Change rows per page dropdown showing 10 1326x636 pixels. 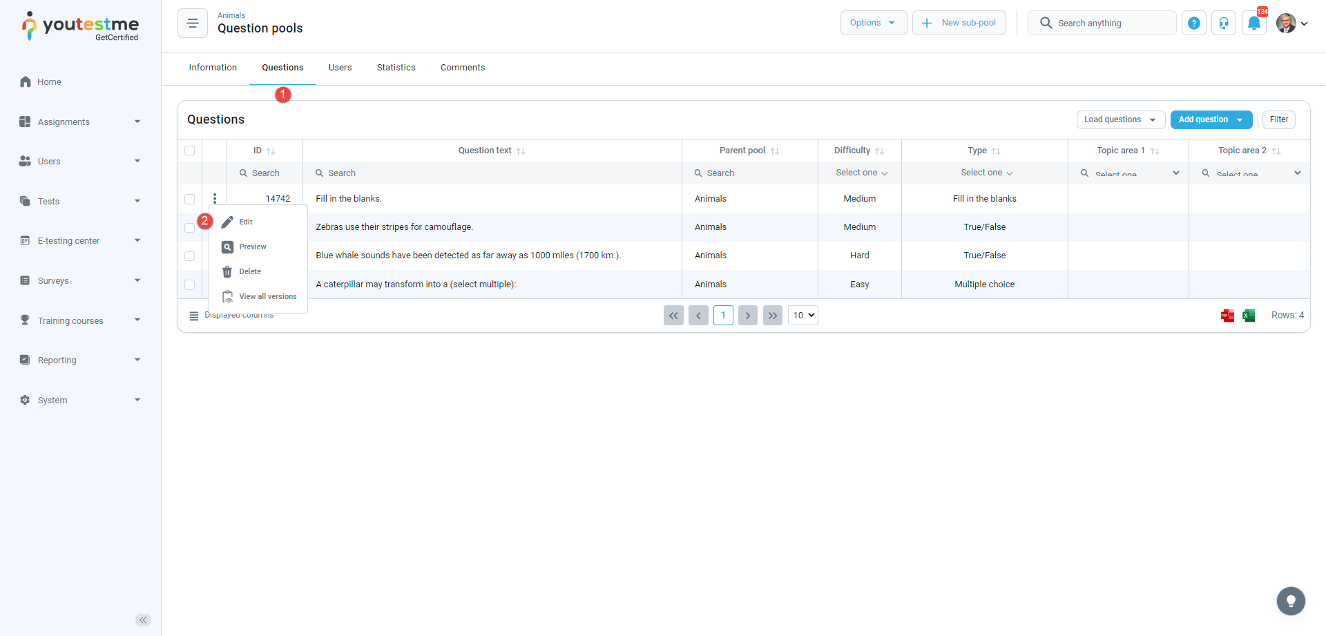pos(803,316)
